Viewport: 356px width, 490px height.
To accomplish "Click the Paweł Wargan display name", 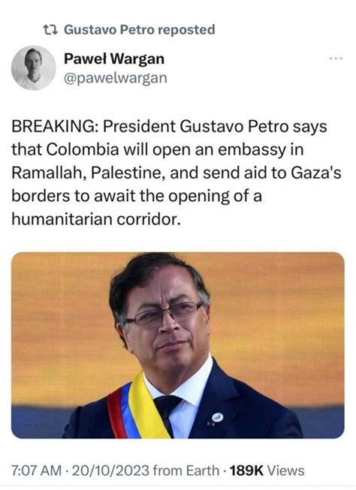I will click(x=114, y=59).
